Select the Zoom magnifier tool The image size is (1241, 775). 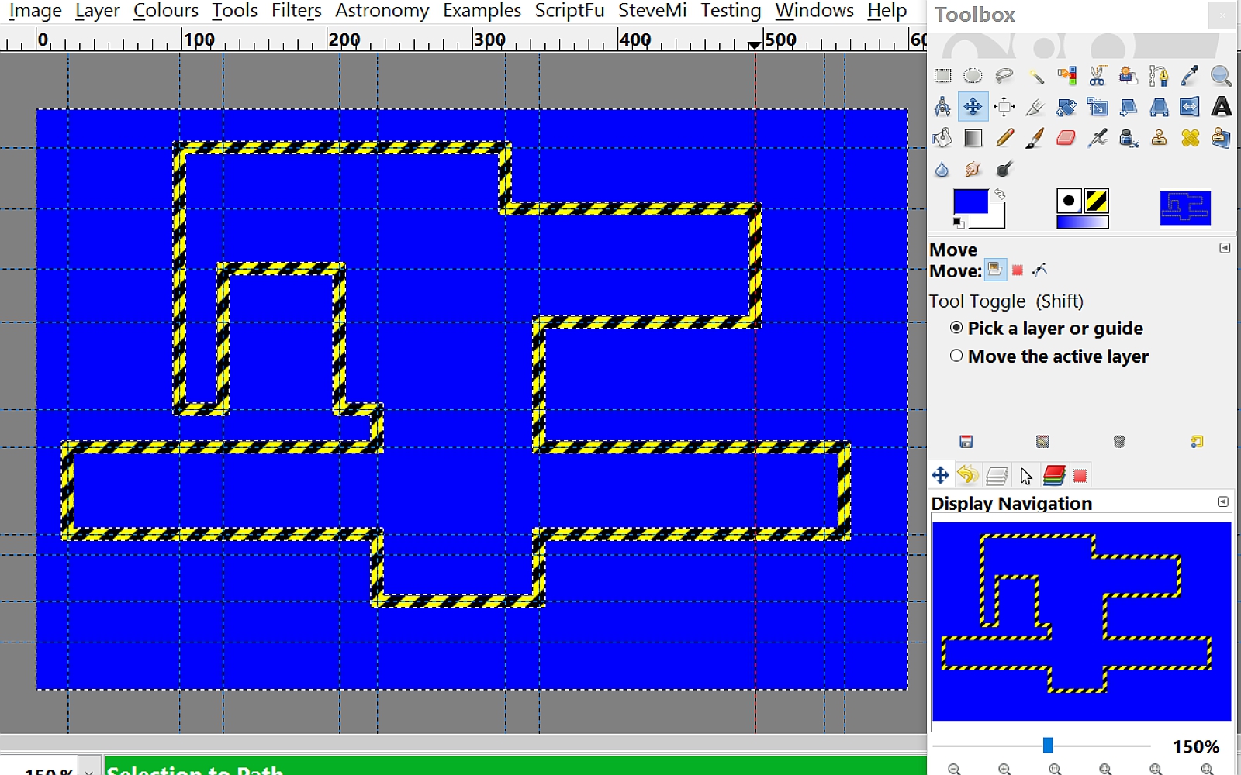[1221, 76]
